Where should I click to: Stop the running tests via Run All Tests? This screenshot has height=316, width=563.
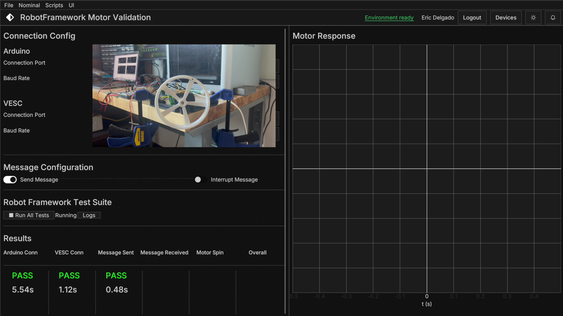(29, 215)
